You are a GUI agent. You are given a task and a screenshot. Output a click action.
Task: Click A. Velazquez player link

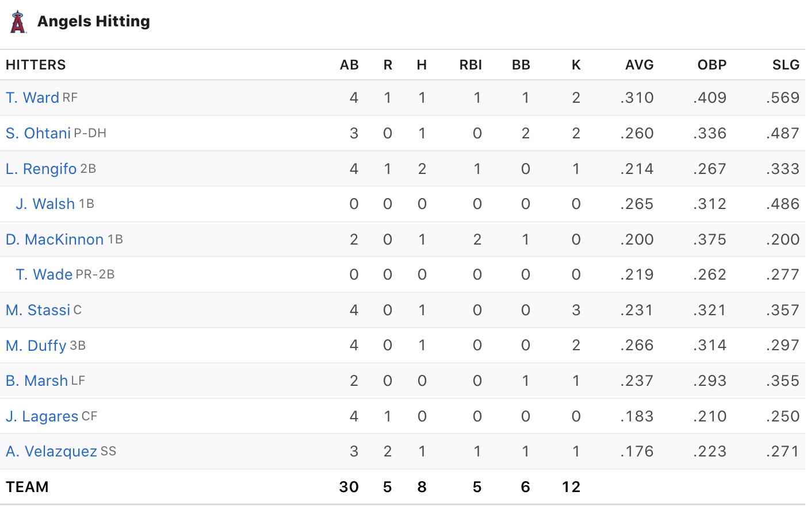coord(51,451)
